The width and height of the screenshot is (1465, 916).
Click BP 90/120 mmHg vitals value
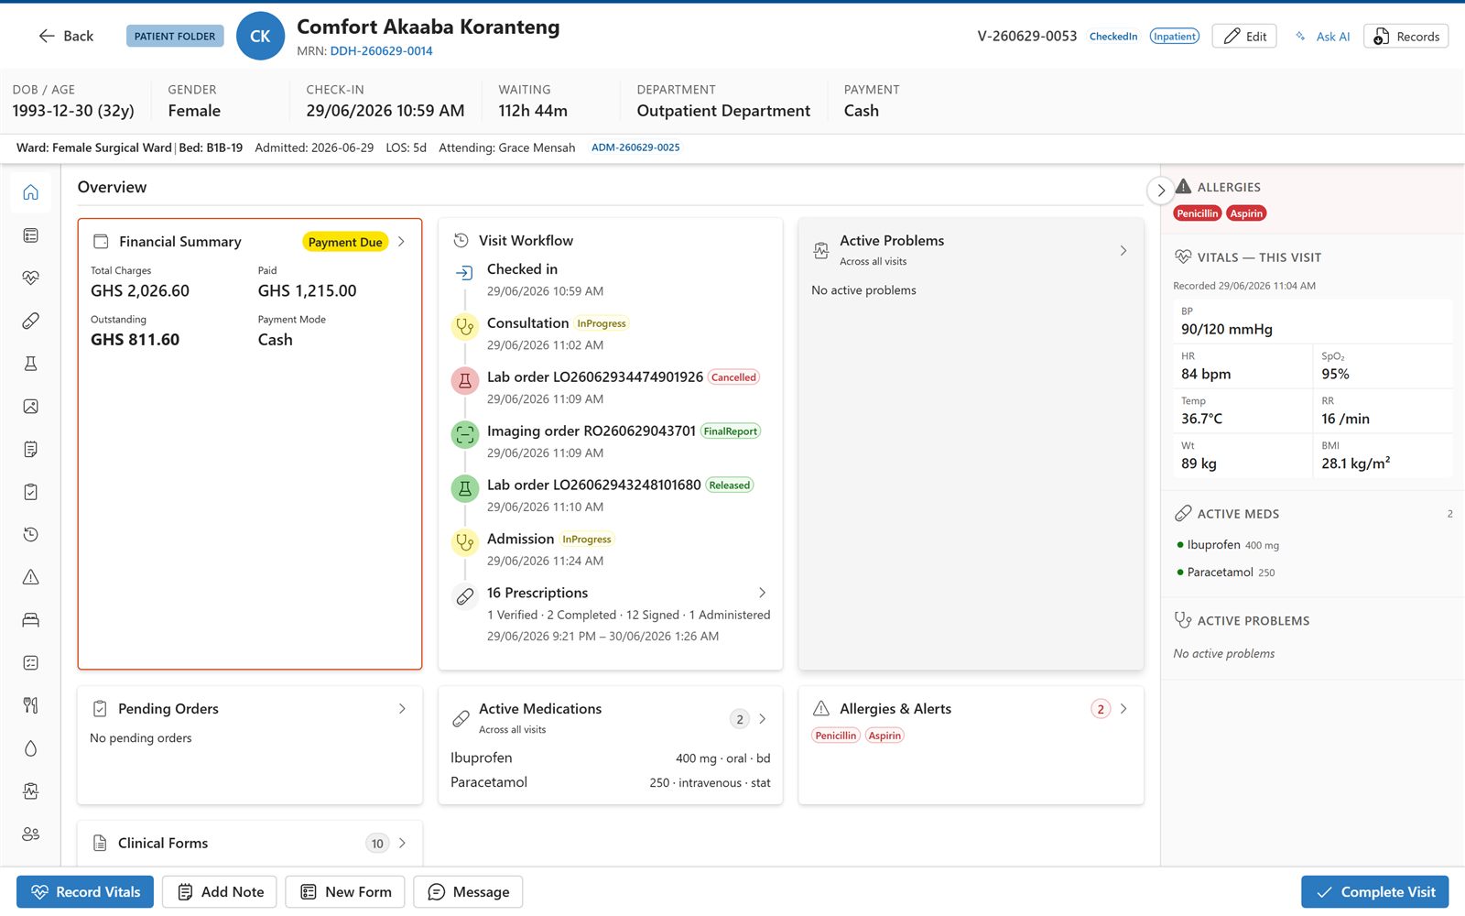point(1227,329)
